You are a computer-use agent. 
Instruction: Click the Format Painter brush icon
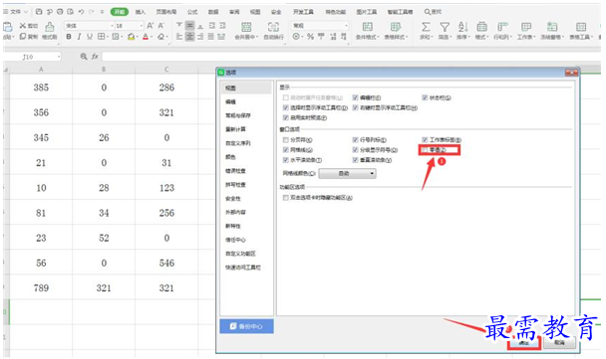50,27
